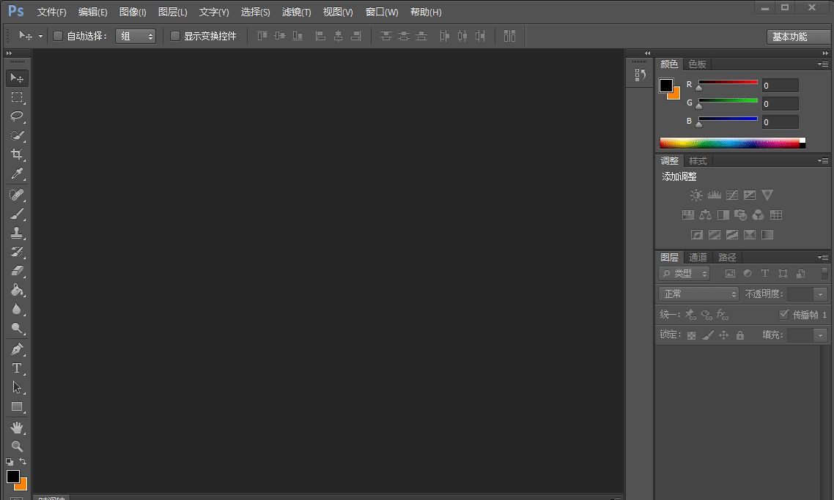Select the Hand tool
Screen dimensions: 834x500
pyautogui.click(x=17, y=428)
